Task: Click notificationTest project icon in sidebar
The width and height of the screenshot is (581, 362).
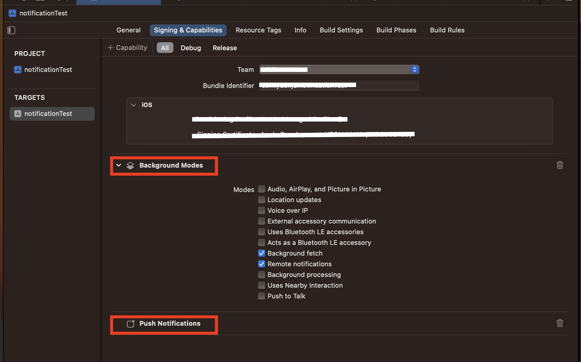Action: click(18, 70)
